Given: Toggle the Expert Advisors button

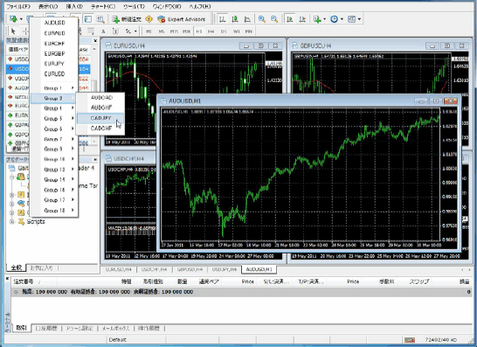Looking at the screenshot, I should point(182,19).
